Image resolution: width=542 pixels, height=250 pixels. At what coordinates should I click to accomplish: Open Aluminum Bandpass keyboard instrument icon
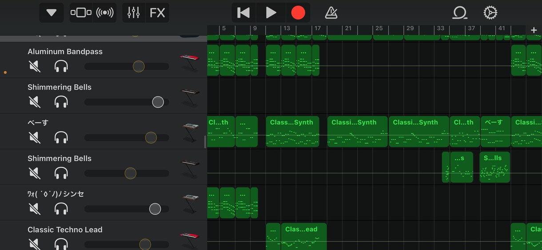coord(190,62)
